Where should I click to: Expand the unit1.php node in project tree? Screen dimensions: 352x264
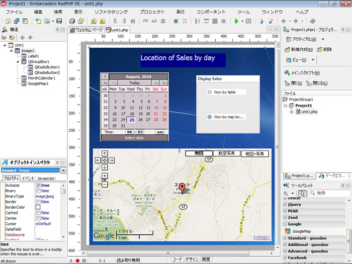coord(292,112)
